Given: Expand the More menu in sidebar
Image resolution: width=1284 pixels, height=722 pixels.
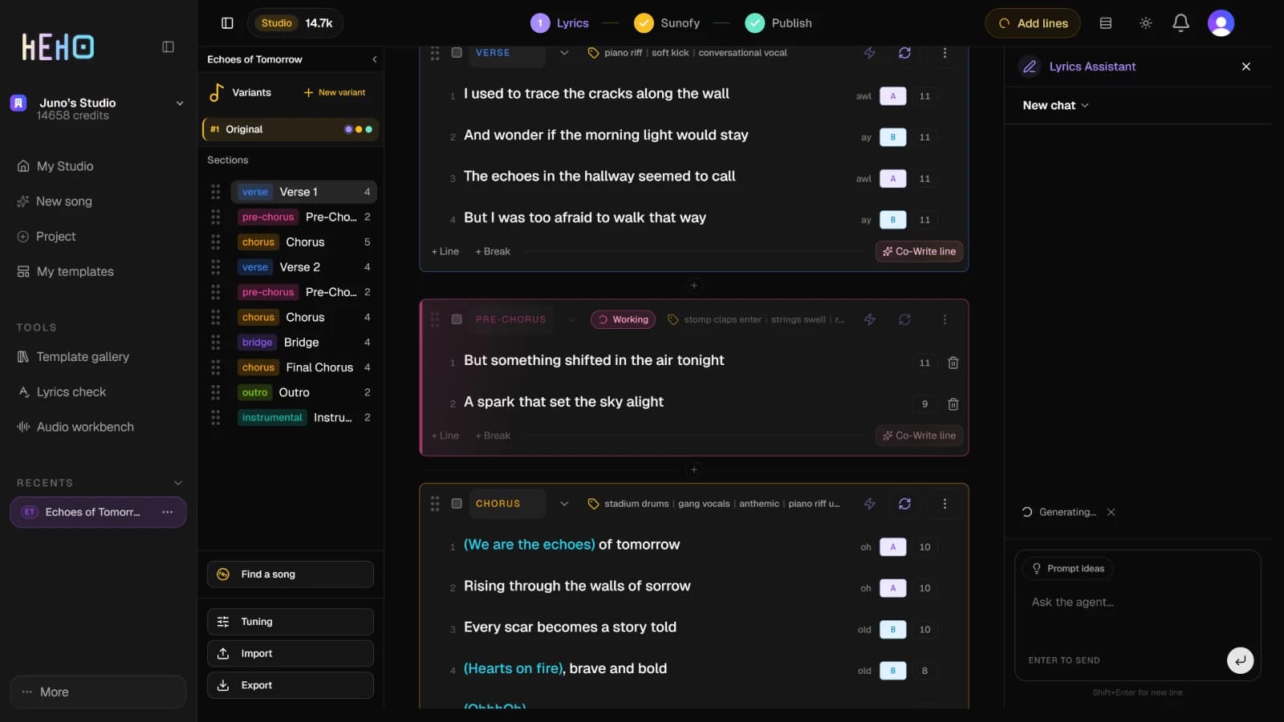Looking at the screenshot, I should pyautogui.click(x=98, y=692).
